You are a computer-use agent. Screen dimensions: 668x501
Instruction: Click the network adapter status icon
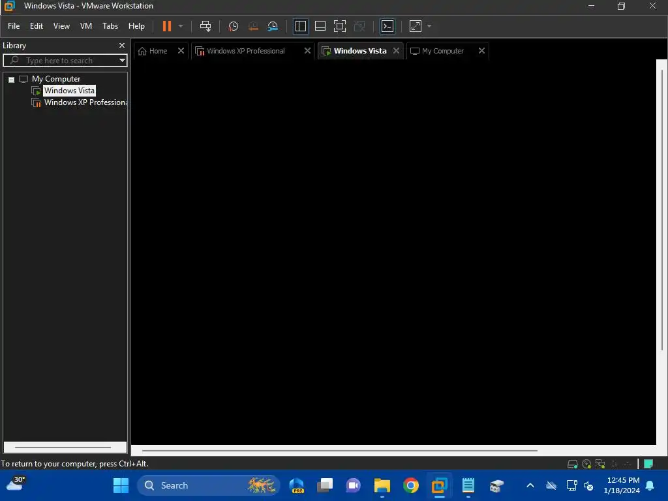tap(600, 464)
